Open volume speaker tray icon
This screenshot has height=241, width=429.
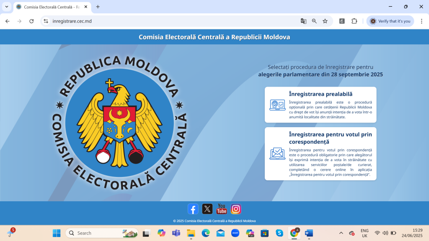point(385,233)
